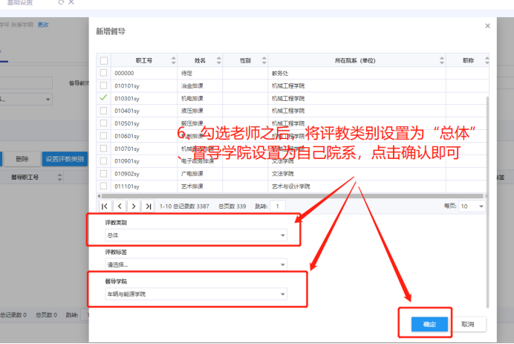The height and width of the screenshot is (344, 514).
Task: Go to next page of teacher list
Action: (x=134, y=206)
